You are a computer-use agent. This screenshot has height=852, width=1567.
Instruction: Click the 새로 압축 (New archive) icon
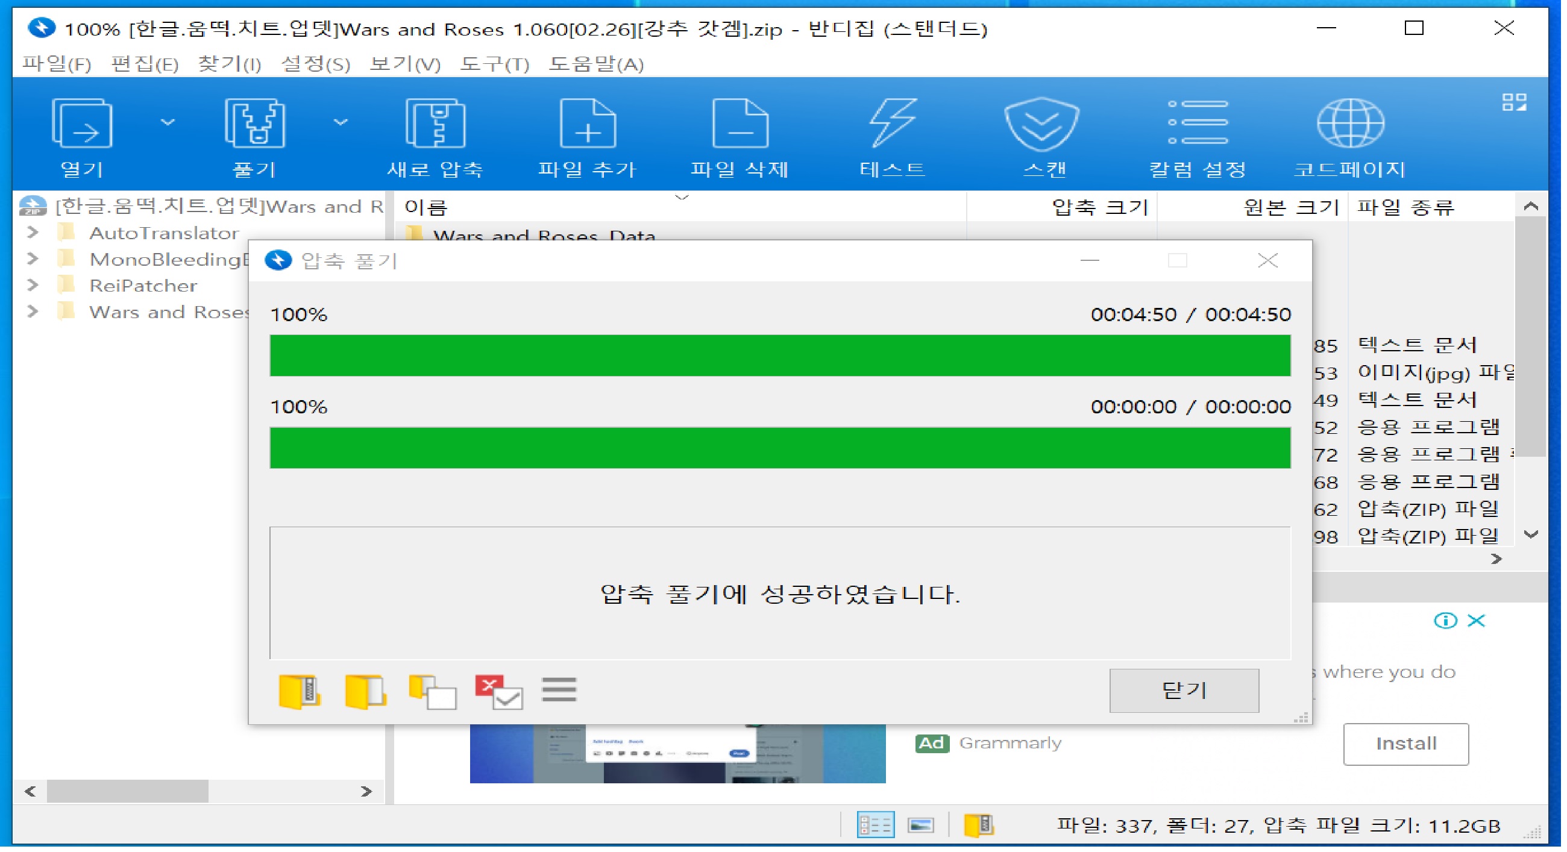coord(435,124)
